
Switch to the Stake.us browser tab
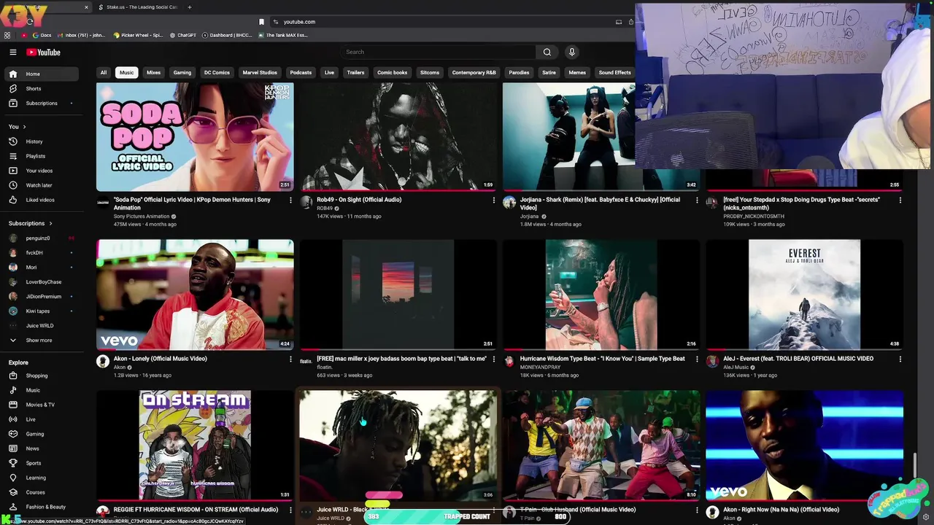(x=139, y=7)
